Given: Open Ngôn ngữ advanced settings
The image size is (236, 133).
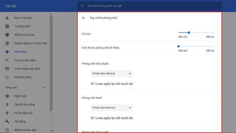Looking at the screenshot, I should pyautogui.click(x=20, y=96).
